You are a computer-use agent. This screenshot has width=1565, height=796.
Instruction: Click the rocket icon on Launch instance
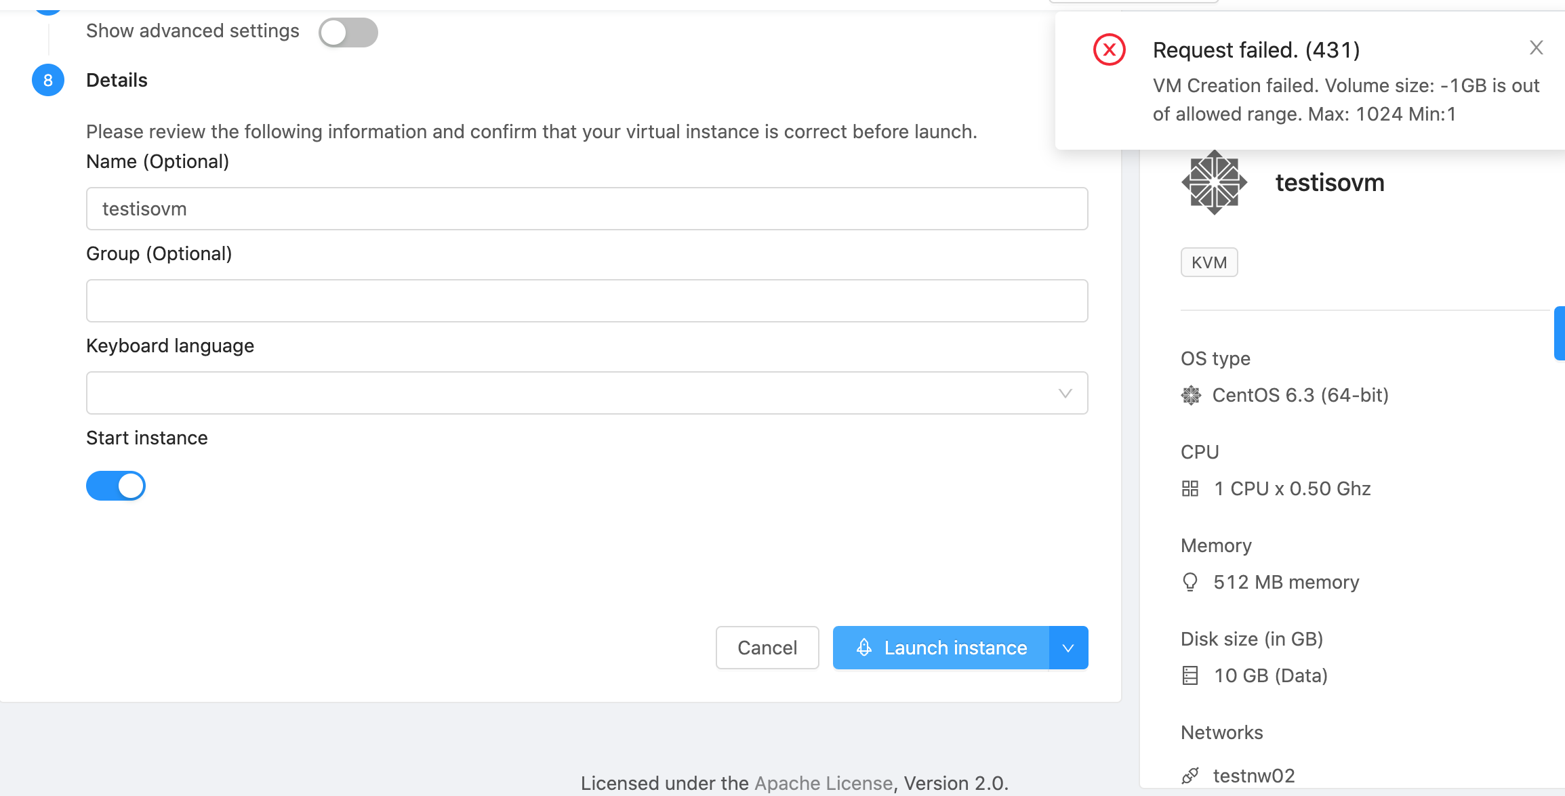(864, 648)
